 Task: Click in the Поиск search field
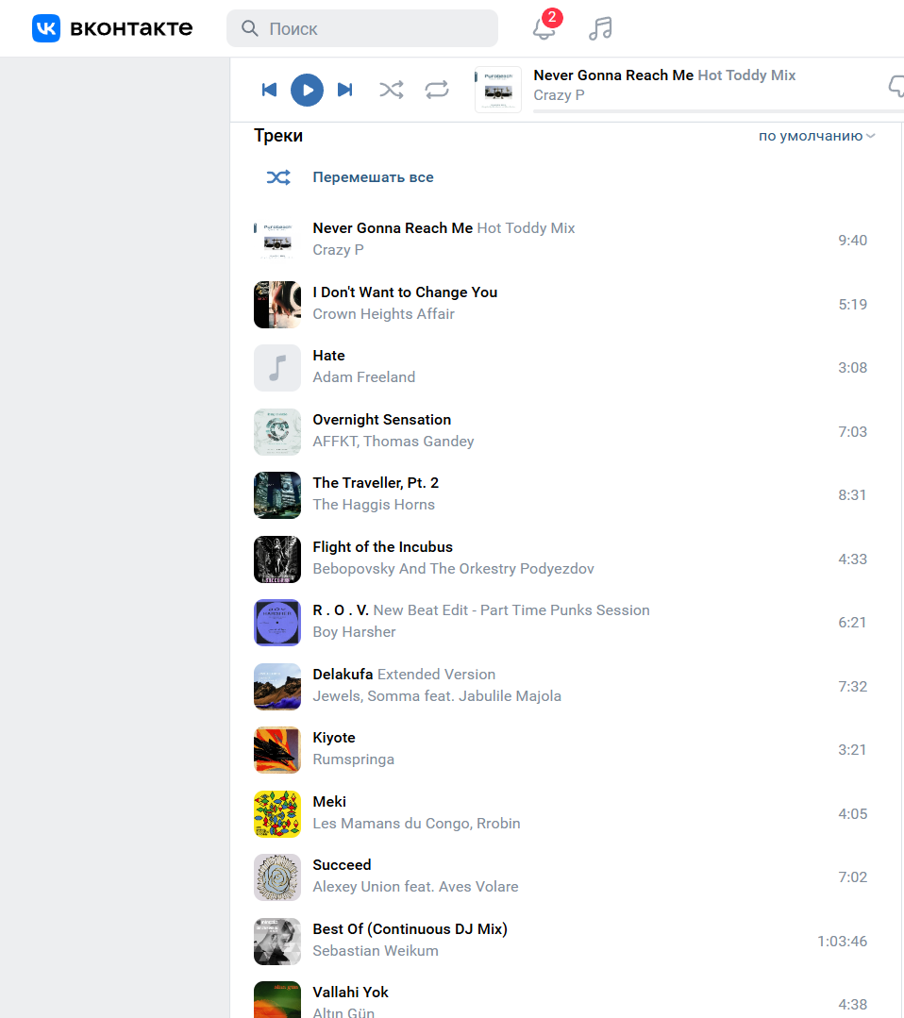click(x=362, y=28)
